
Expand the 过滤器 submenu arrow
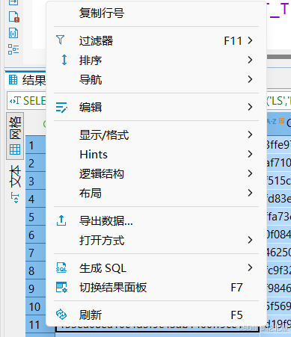coord(250,40)
